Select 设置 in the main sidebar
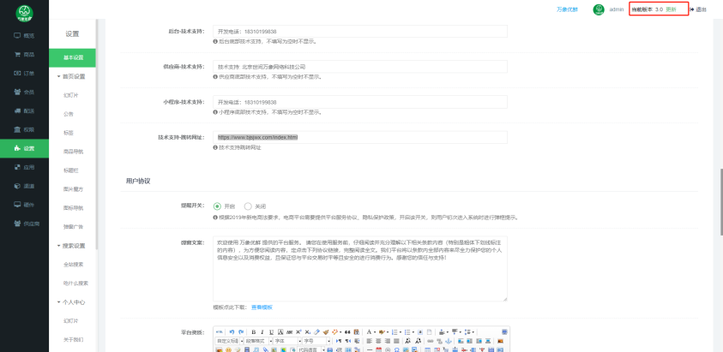Screen dimensions: 723x352 24,148
